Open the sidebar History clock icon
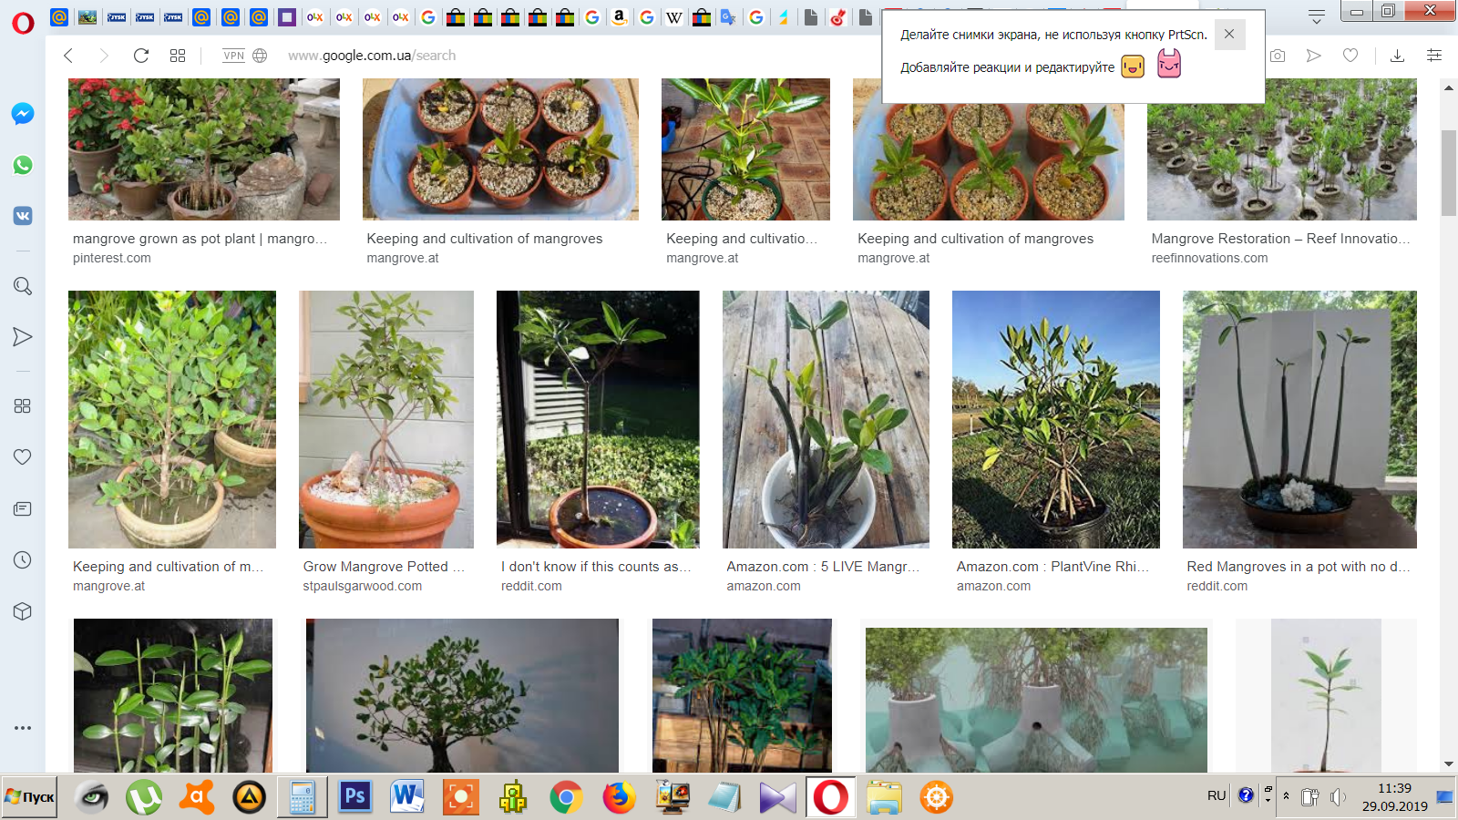 click(23, 560)
